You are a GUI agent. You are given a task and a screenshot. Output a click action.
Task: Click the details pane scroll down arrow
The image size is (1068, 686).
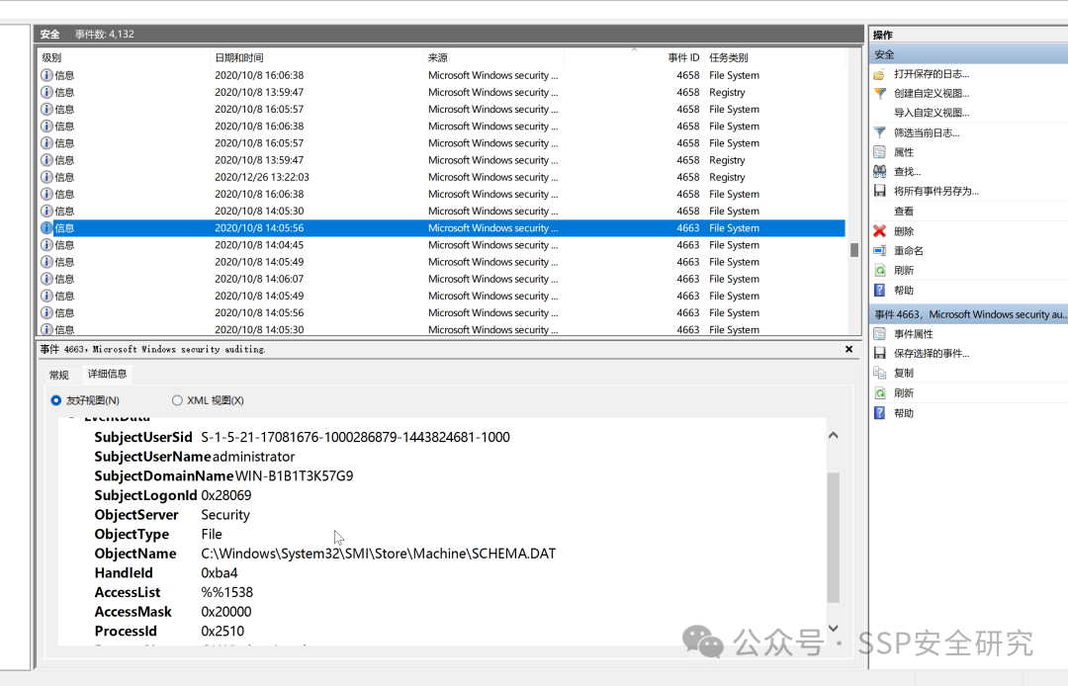(x=833, y=628)
